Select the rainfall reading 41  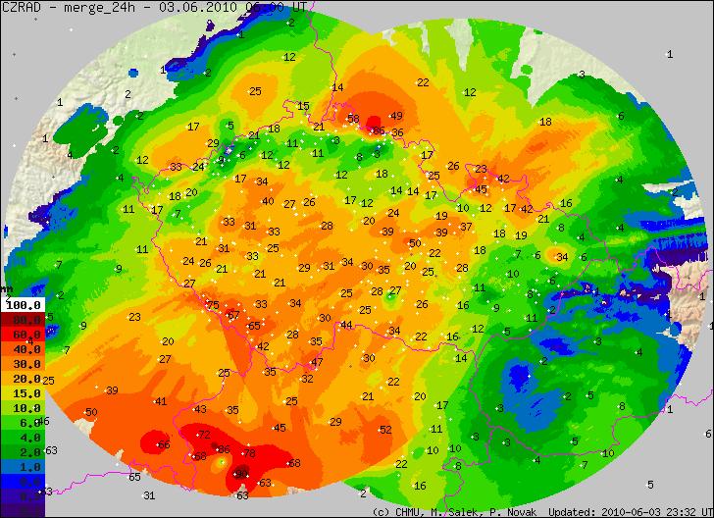(x=161, y=401)
